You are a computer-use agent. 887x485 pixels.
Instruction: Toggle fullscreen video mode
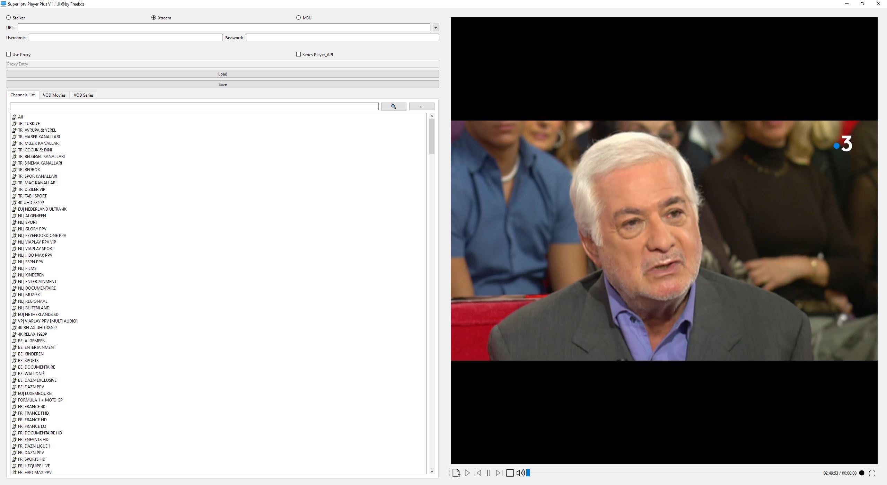[872, 473]
